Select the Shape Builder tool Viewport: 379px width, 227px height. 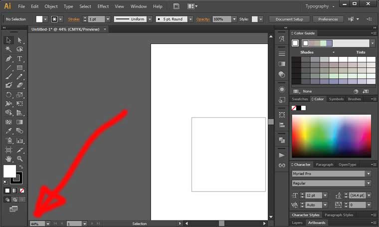pyautogui.click(x=8, y=113)
